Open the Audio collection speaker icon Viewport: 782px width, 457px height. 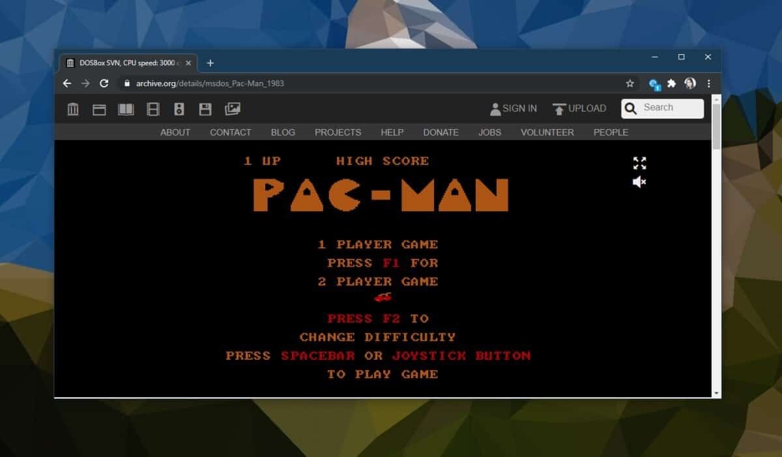click(179, 109)
